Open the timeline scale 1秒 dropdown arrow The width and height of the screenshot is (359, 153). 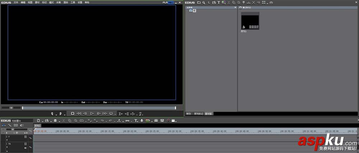[25, 133]
